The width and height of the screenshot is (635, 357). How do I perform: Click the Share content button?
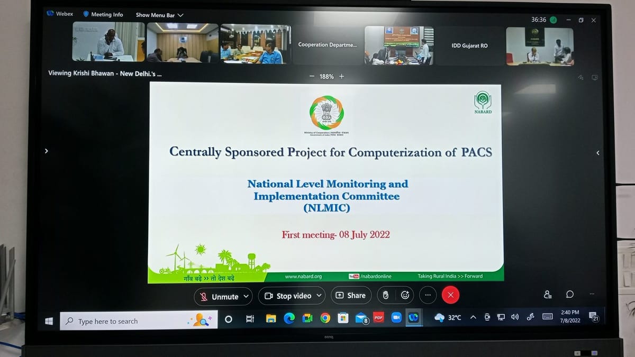click(x=351, y=295)
